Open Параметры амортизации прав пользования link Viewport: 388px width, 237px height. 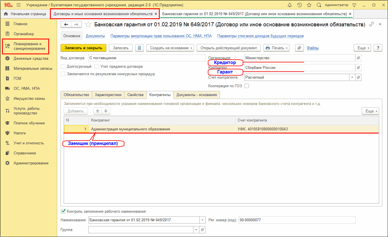[161, 36]
